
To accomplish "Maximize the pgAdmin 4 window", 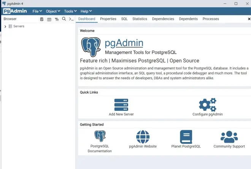I will click(236, 3).
